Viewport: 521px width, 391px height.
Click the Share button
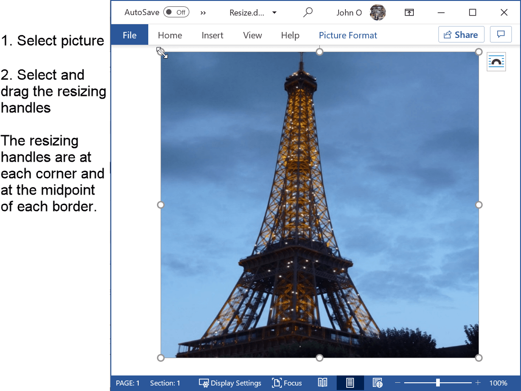(x=461, y=34)
